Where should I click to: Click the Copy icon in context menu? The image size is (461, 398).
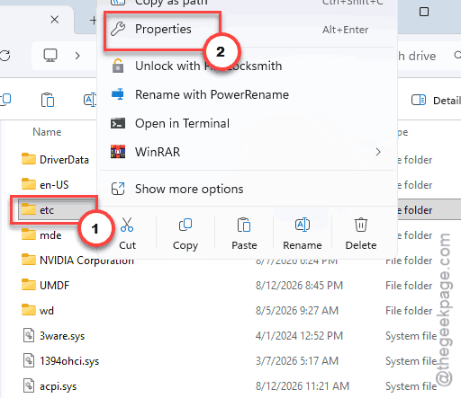coord(185,225)
